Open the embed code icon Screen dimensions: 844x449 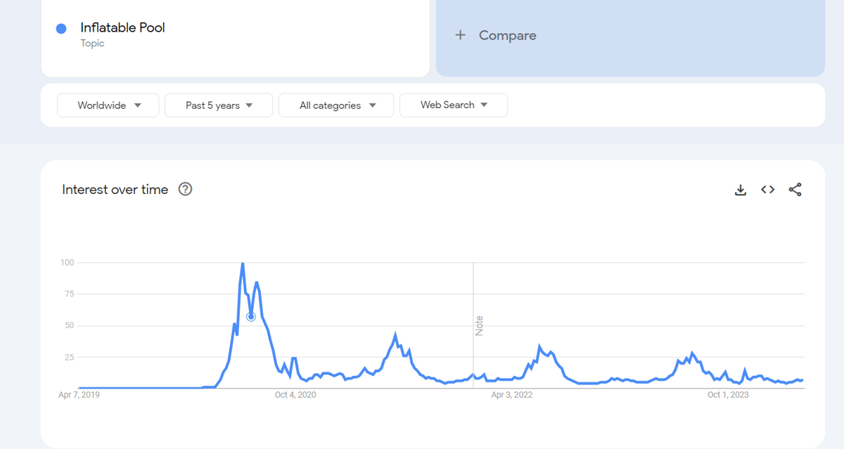click(767, 190)
